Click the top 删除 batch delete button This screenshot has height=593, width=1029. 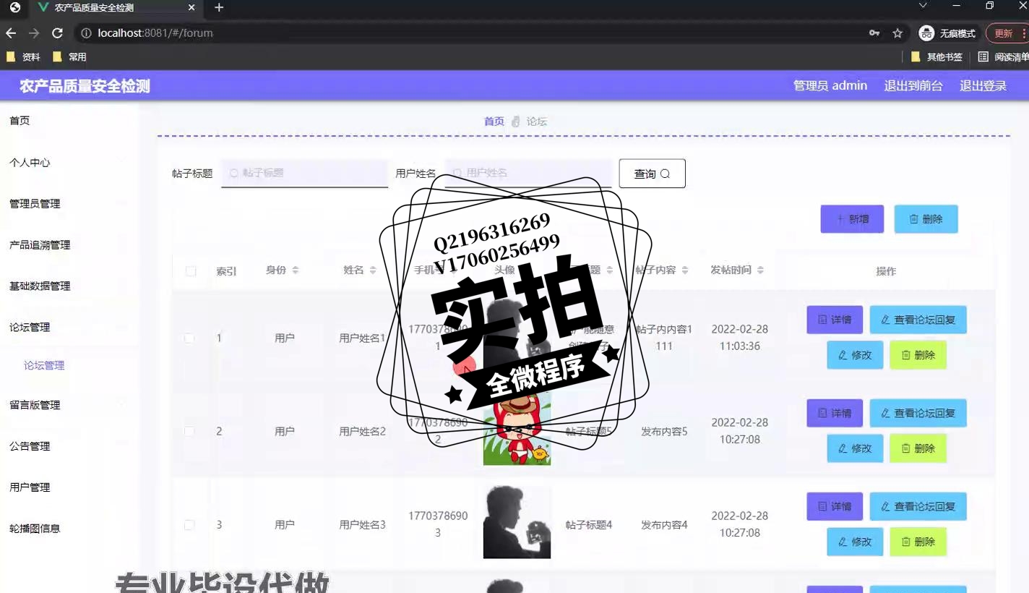[926, 219]
